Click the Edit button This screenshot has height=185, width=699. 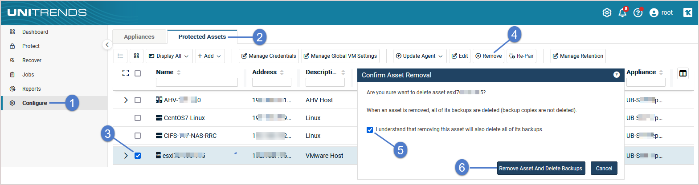click(460, 56)
